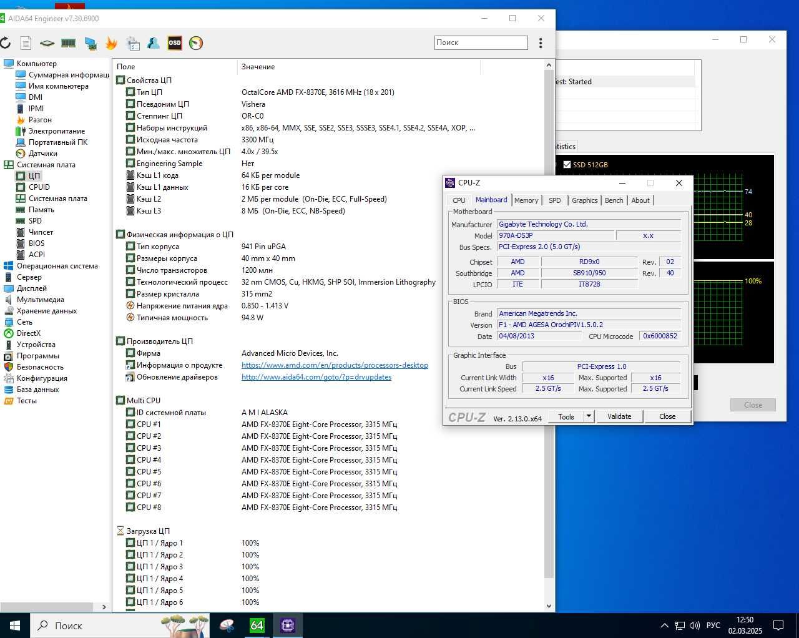Select the DMI tree item
Screen dimensions: 799x638
click(36, 97)
